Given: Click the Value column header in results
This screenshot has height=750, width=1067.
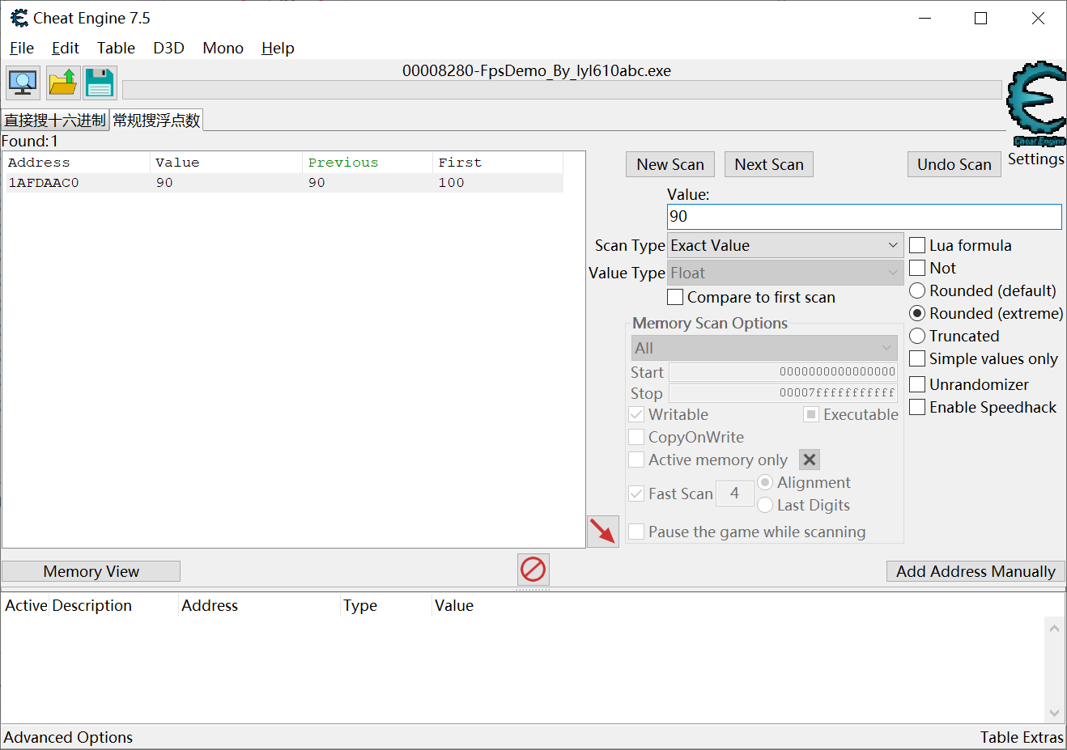Looking at the screenshot, I should [226, 163].
